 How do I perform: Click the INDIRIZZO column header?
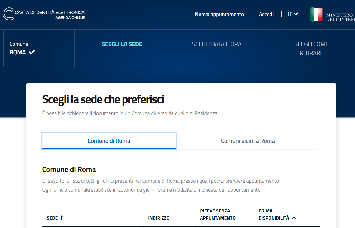(x=159, y=218)
